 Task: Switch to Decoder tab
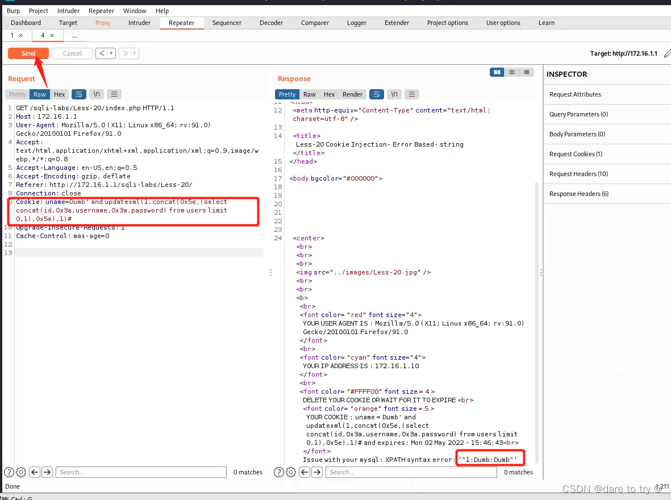point(272,23)
